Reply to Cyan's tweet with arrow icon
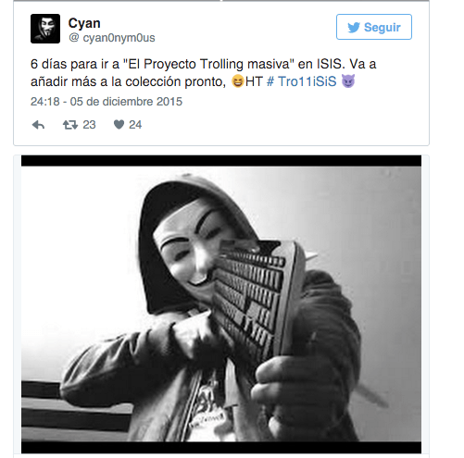The width and height of the screenshot is (464, 458). tap(38, 125)
